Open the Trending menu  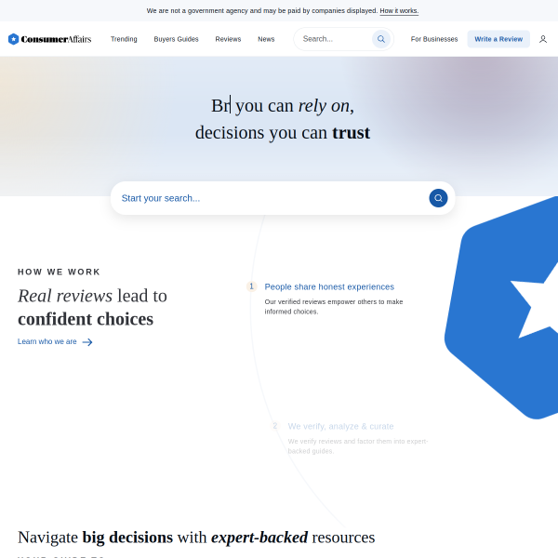(x=124, y=39)
